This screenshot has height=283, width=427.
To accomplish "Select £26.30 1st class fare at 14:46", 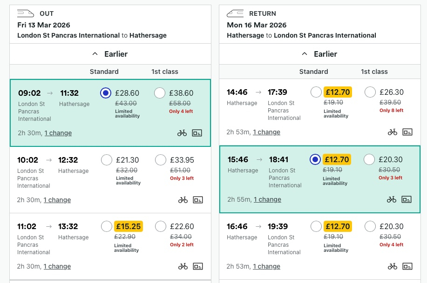I will click(370, 92).
